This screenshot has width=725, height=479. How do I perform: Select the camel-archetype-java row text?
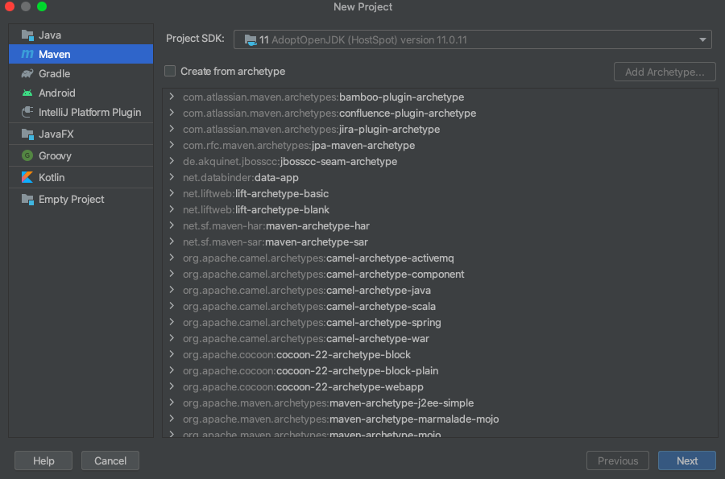(x=307, y=290)
